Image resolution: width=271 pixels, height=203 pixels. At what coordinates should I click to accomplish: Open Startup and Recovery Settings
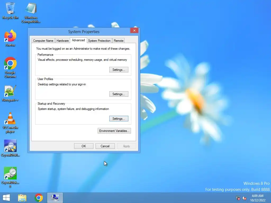coord(119,119)
